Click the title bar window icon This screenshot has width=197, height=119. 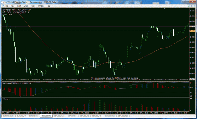click(x=3, y=2)
